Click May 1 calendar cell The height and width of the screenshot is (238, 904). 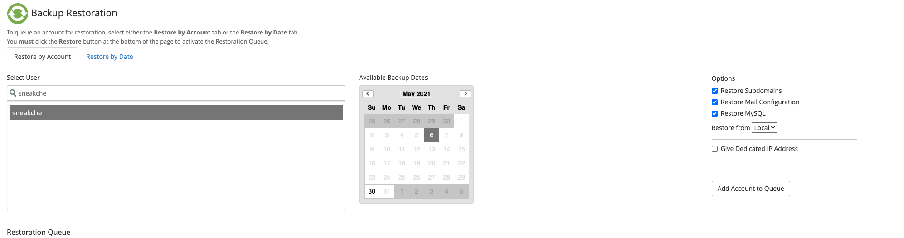(462, 121)
